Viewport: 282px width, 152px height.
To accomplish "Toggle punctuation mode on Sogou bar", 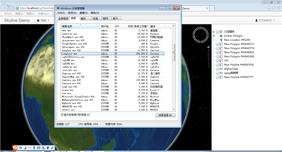I will pos(29,148).
